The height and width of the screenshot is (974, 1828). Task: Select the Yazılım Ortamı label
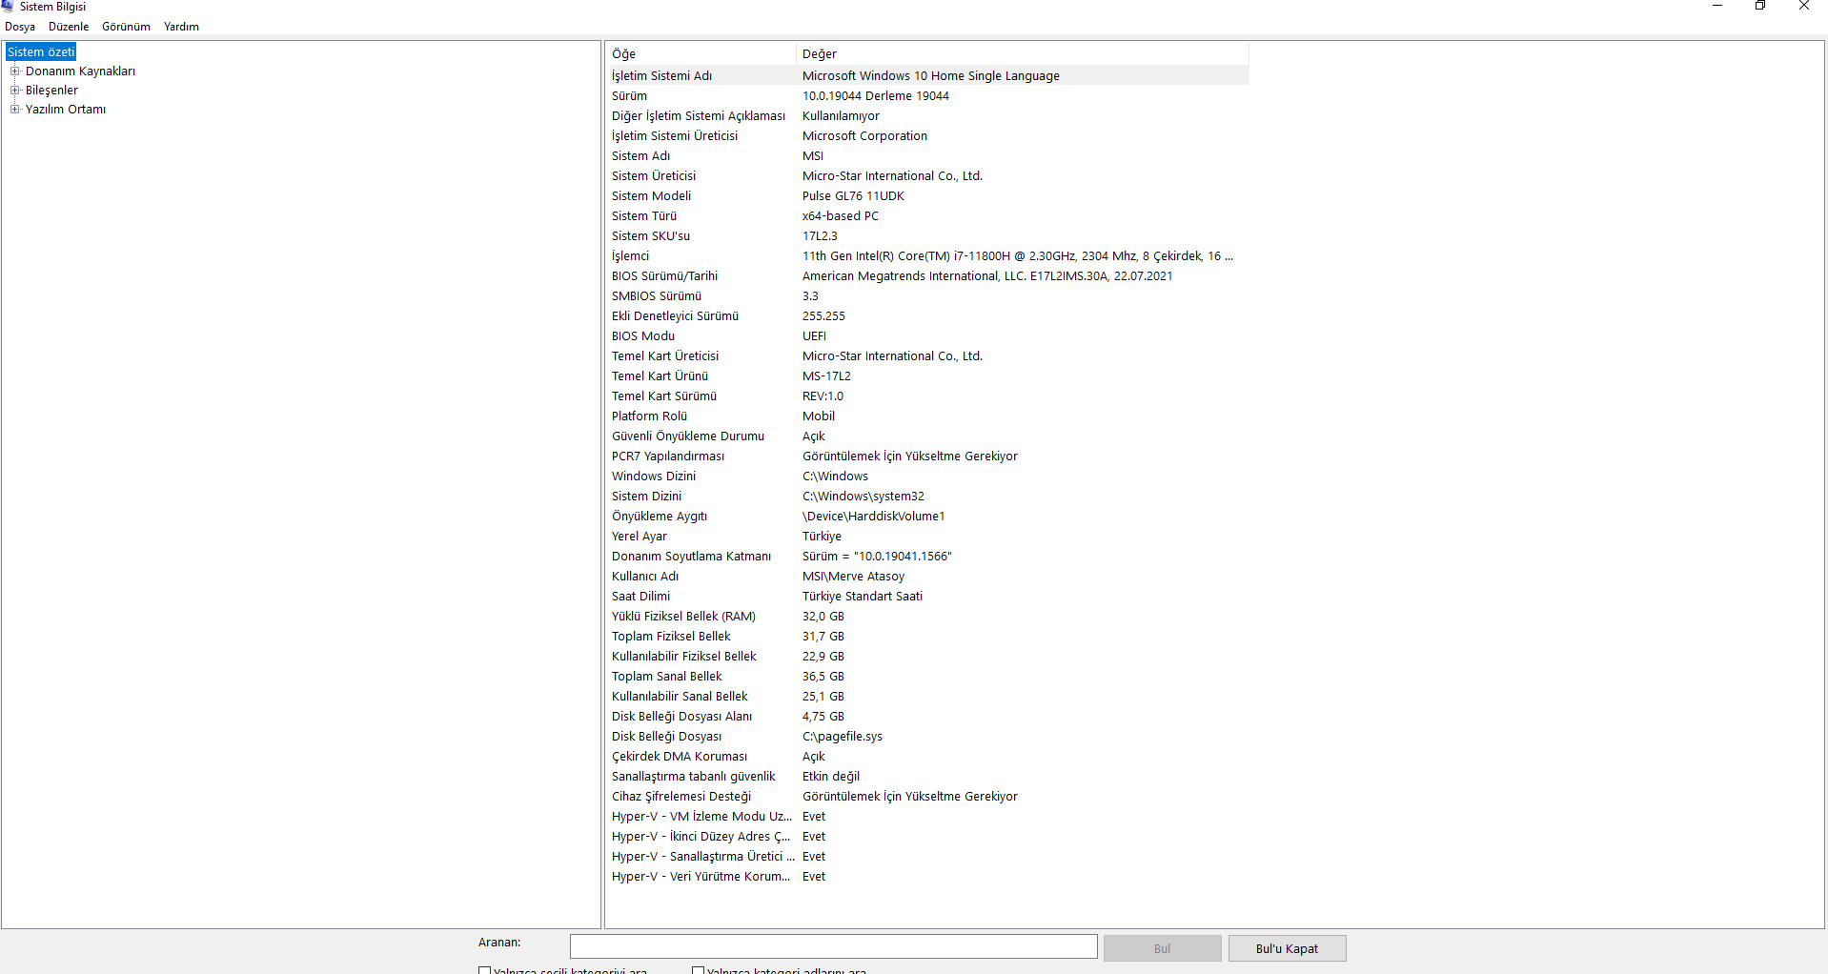pyautogui.click(x=66, y=110)
